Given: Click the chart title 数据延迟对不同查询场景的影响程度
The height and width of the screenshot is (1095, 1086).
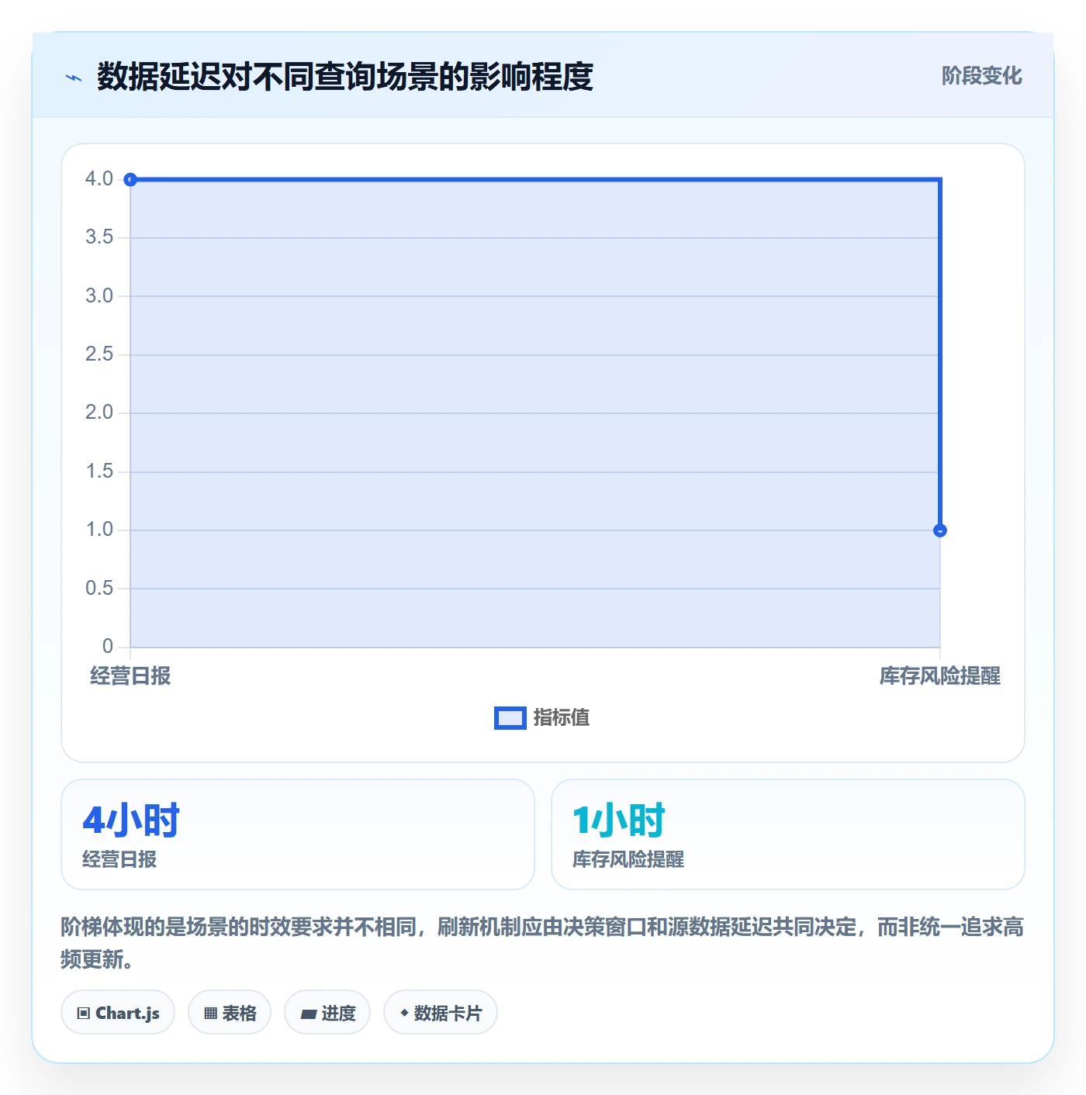Looking at the screenshot, I should click(345, 77).
